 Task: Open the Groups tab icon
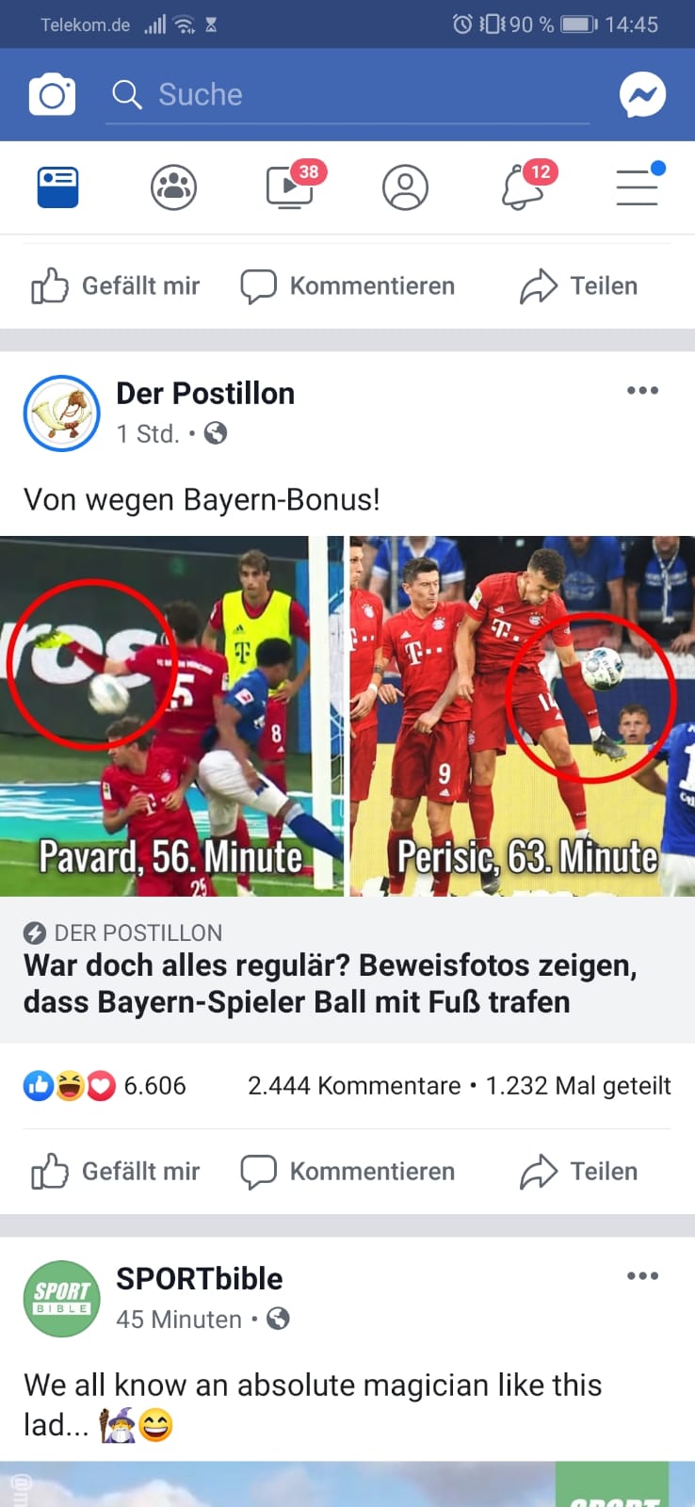coord(173,186)
